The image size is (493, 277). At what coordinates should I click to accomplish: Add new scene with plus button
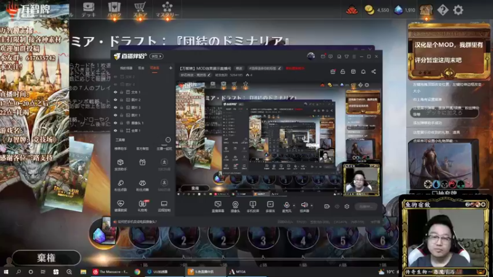tap(171, 68)
